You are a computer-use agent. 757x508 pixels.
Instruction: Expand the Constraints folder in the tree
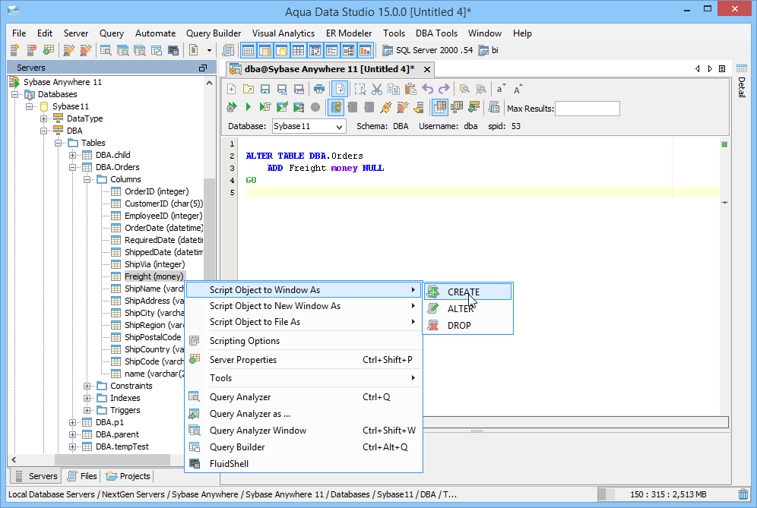89,385
